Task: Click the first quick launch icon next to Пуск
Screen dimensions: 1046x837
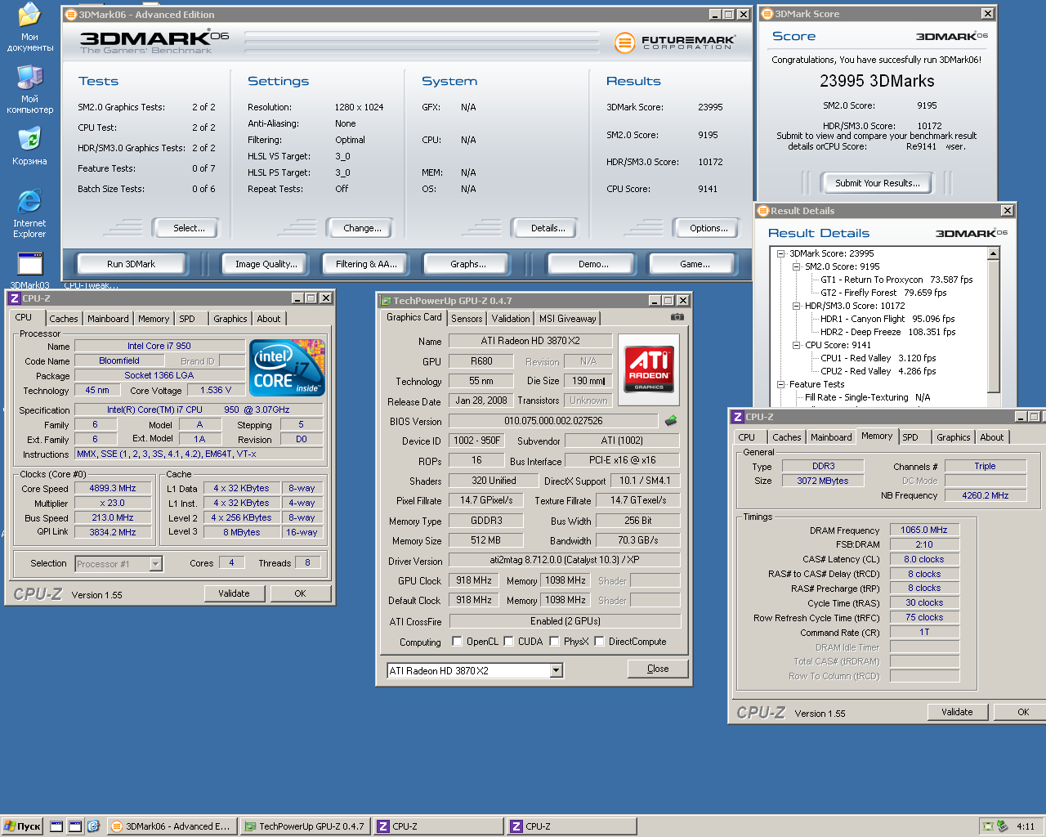Action: [56, 826]
